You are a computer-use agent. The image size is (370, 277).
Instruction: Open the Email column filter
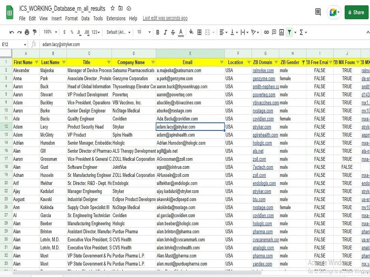[222, 62]
